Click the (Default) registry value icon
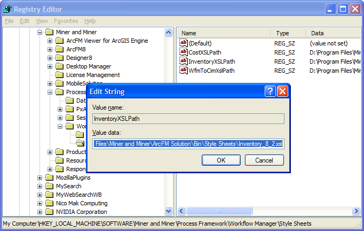This screenshot has width=364, height=231. [184, 43]
